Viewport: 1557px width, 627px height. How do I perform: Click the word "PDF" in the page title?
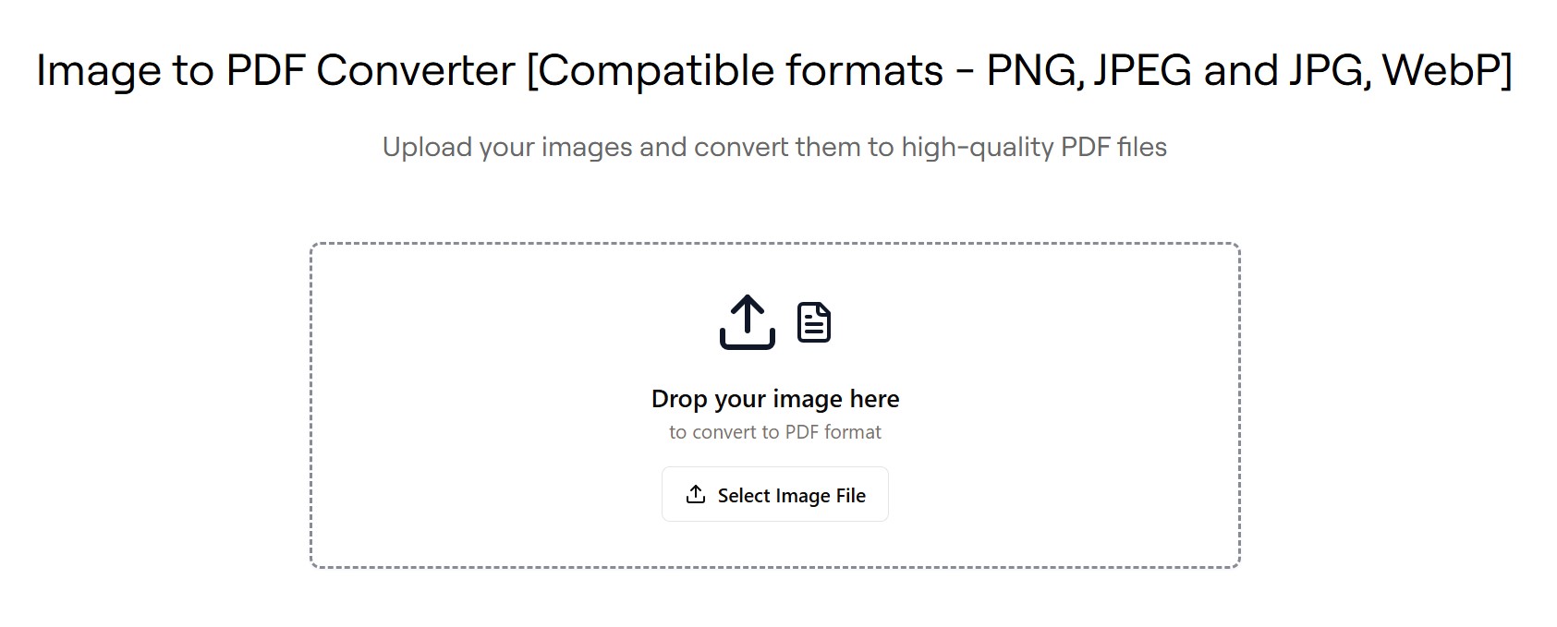265,71
